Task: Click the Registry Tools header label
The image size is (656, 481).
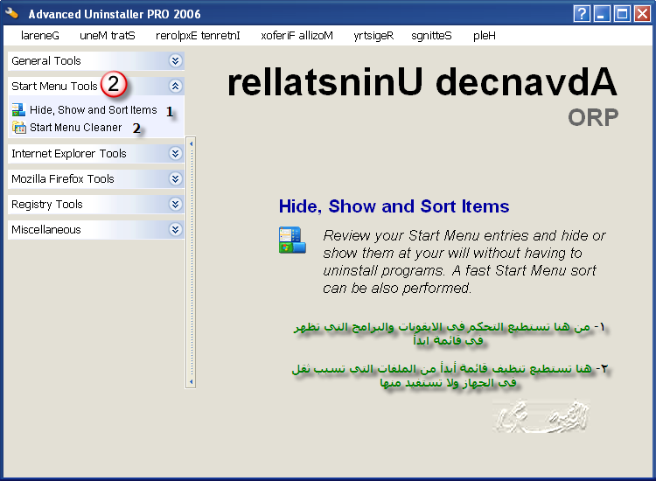Action: tap(47, 205)
